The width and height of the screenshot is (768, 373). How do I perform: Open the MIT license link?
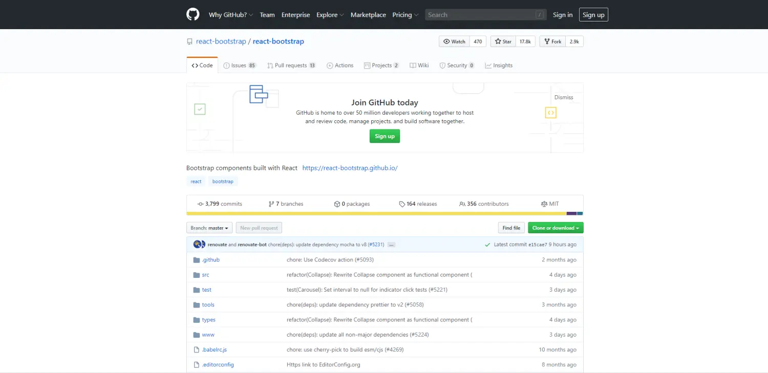coord(550,204)
